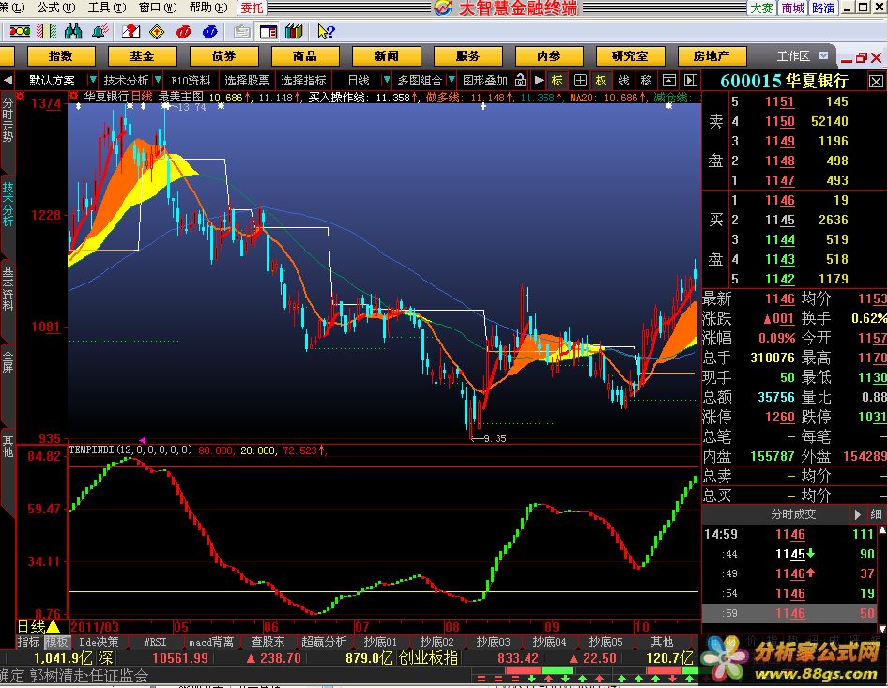Toggle the 标 marker button
Image resolution: width=888 pixels, height=688 pixels.
[558, 81]
